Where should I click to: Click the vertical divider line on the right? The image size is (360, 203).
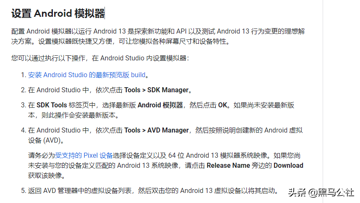click(x=323, y=101)
